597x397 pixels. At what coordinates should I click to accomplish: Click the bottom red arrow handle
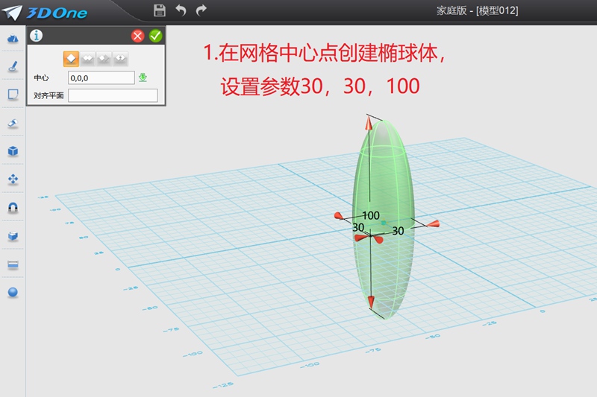(371, 302)
